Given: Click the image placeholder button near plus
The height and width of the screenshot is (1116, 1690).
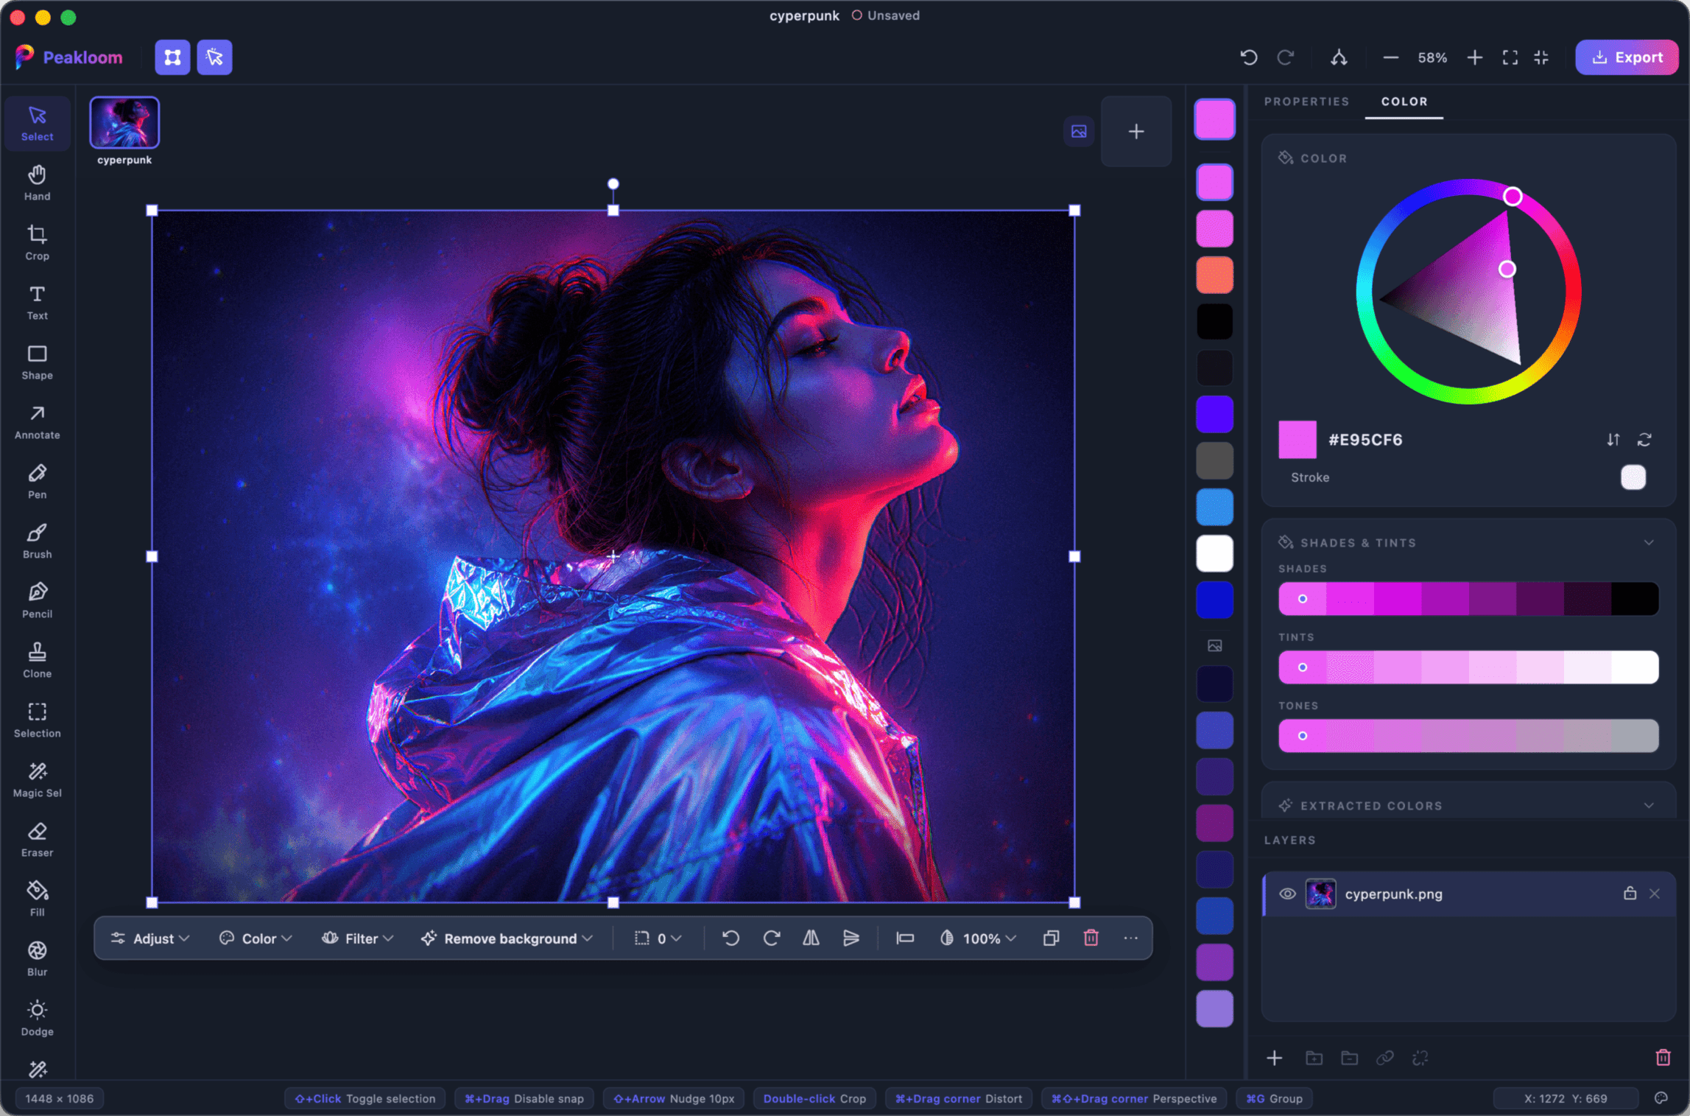Looking at the screenshot, I should pyautogui.click(x=1078, y=131).
